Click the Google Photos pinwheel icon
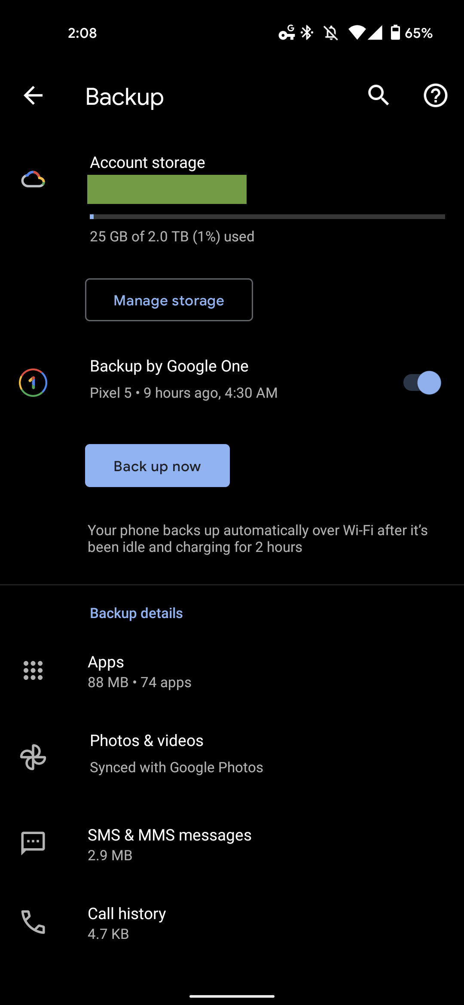 click(32, 755)
